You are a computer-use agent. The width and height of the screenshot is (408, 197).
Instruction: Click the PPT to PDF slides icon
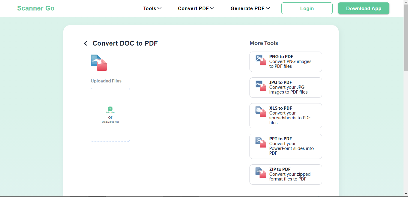tap(261, 142)
